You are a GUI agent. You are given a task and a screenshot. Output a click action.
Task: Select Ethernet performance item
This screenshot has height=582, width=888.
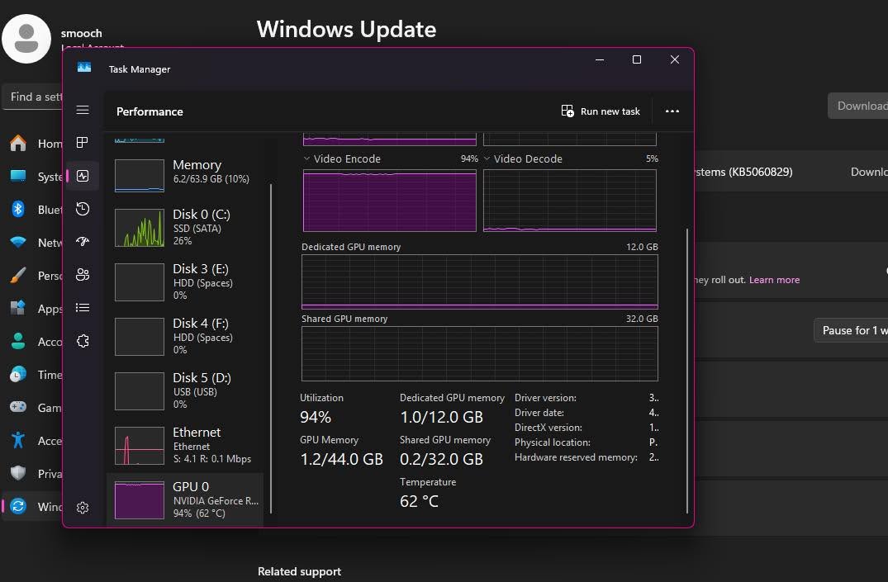pyautogui.click(x=185, y=444)
